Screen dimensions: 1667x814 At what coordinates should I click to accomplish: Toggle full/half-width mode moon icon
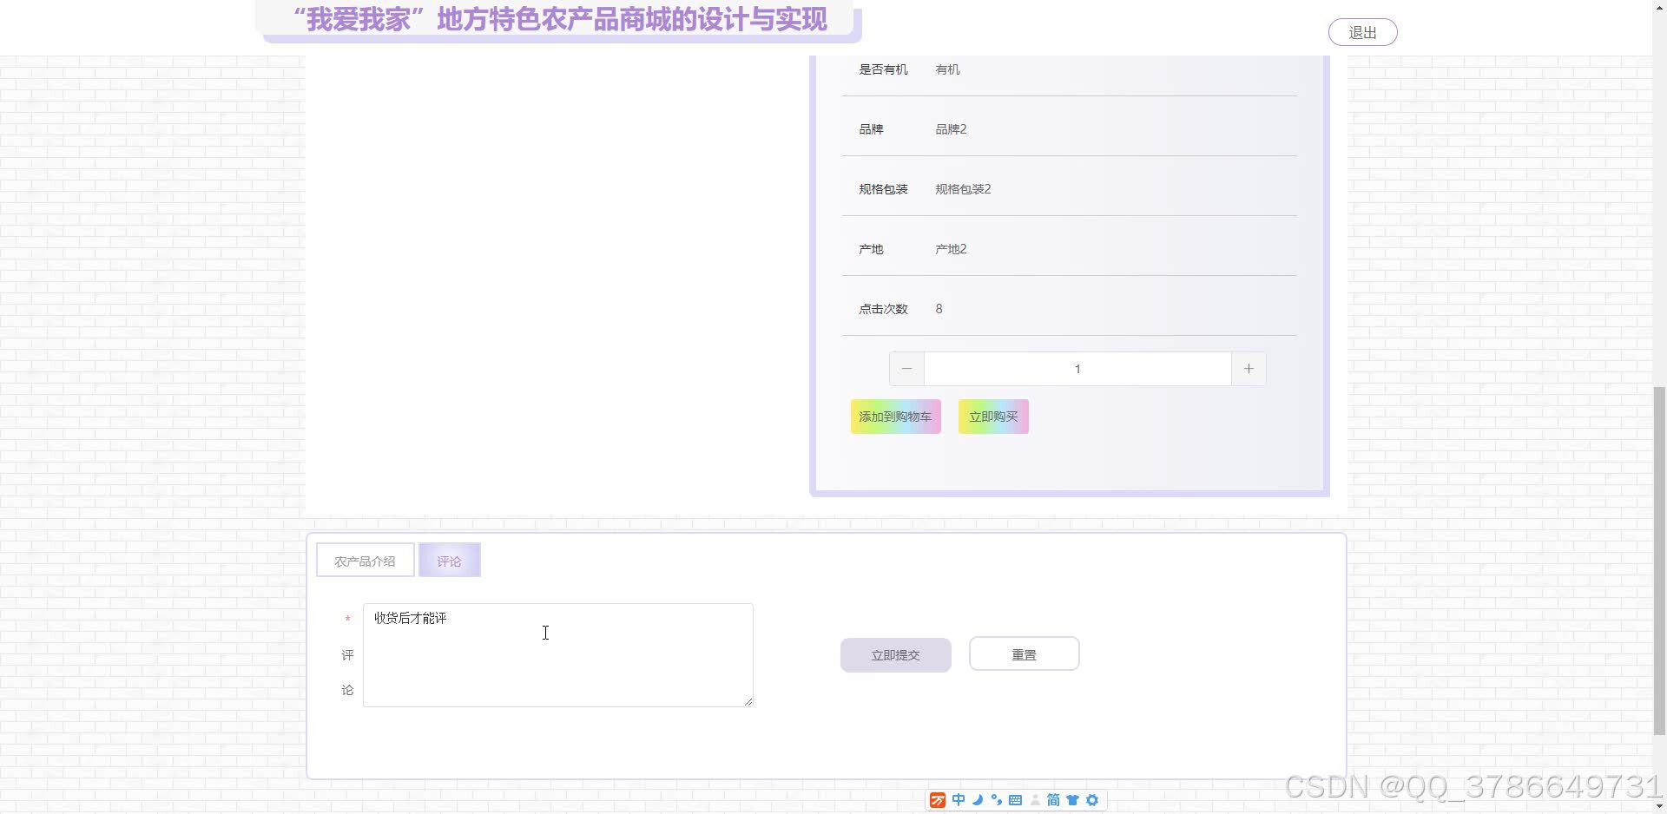click(977, 799)
